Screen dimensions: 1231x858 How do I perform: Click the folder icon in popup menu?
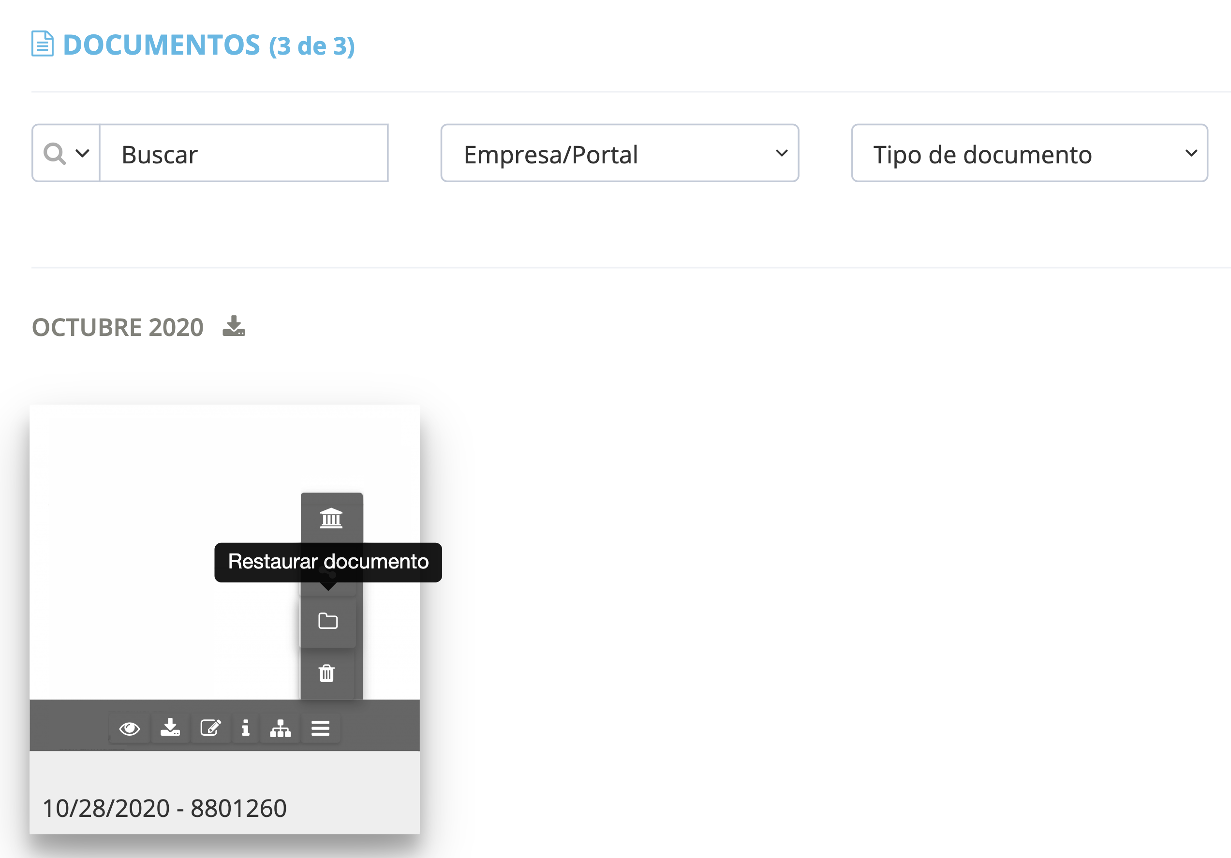[327, 621]
